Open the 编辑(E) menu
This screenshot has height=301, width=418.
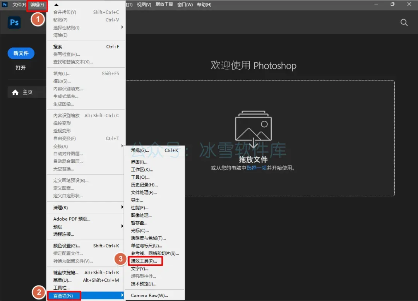tap(37, 5)
